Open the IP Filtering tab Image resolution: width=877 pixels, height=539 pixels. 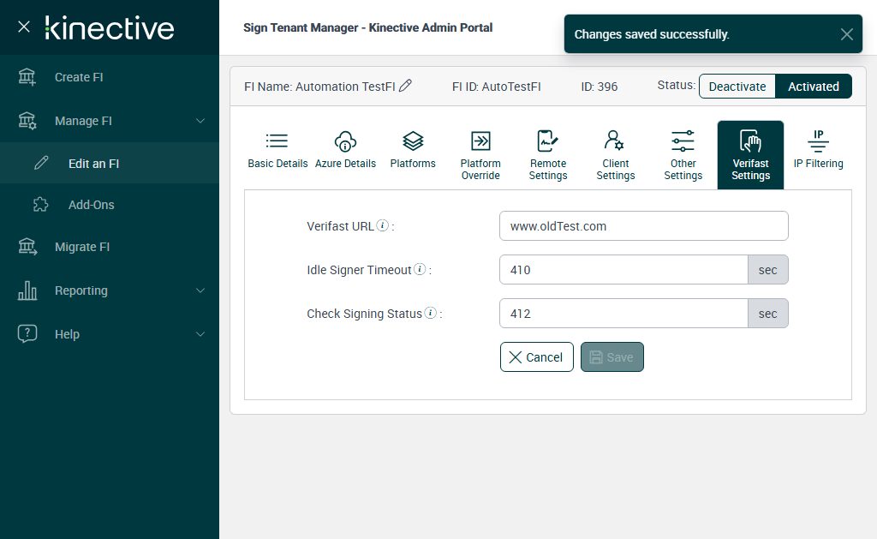click(x=818, y=150)
